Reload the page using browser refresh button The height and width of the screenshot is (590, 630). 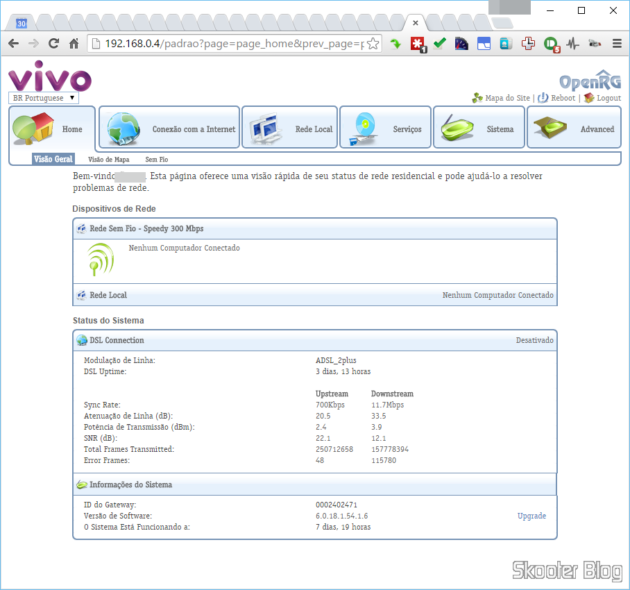(x=53, y=44)
